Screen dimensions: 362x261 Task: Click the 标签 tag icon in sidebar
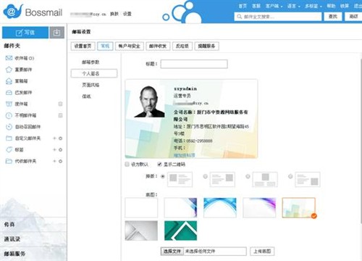9,149
